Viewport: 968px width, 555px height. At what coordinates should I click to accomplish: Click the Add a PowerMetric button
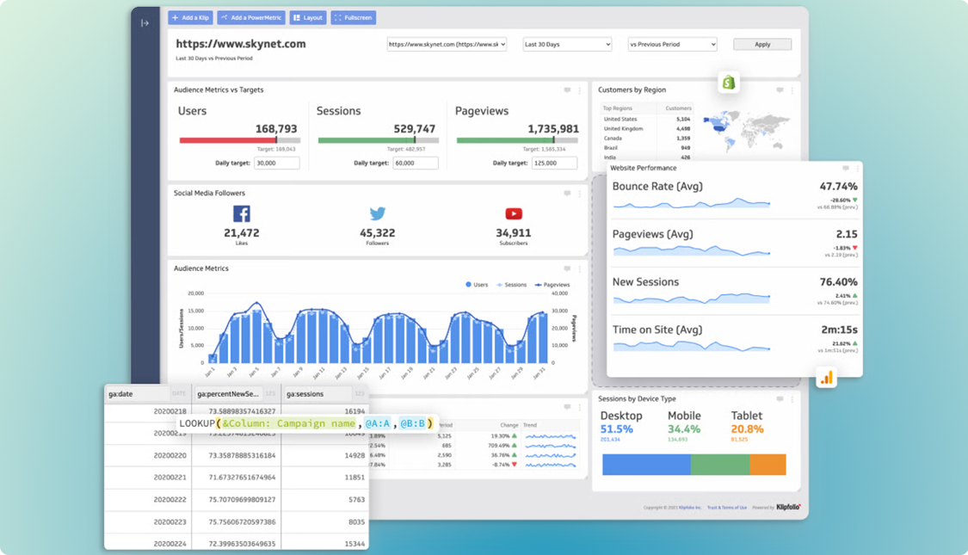(251, 18)
